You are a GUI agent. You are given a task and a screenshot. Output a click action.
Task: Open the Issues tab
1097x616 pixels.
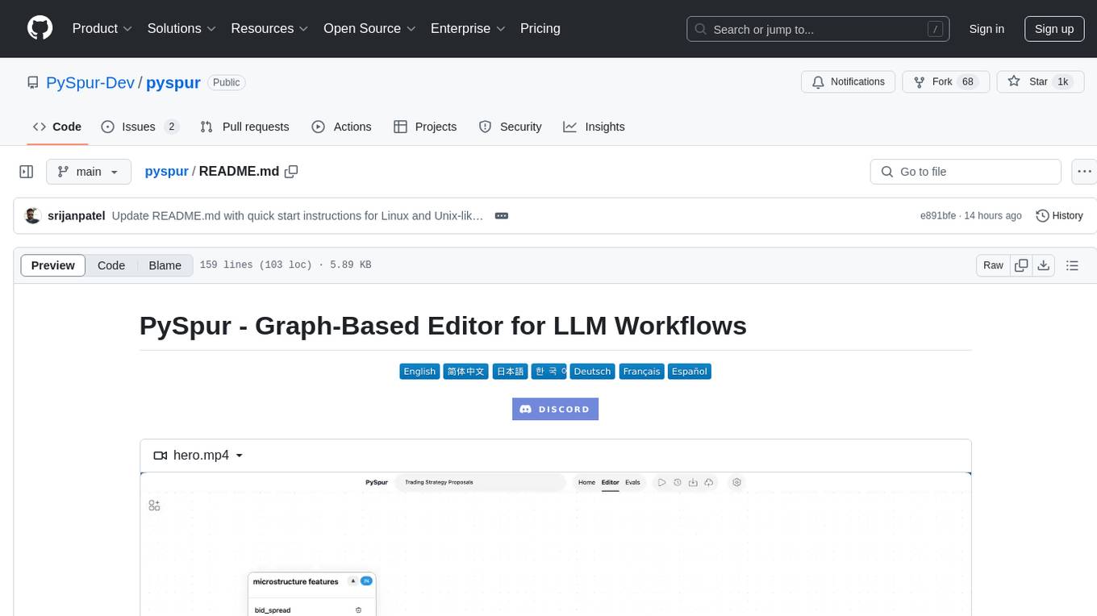pos(139,127)
